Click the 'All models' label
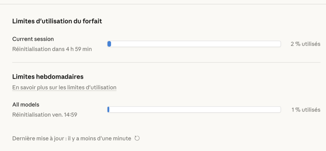This screenshot has height=151, width=326. coord(25,104)
